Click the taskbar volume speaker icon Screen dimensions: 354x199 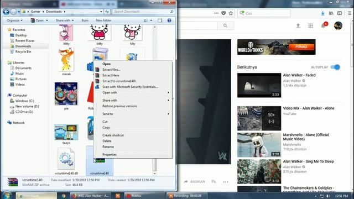pyautogui.click(x=328, y=196)
